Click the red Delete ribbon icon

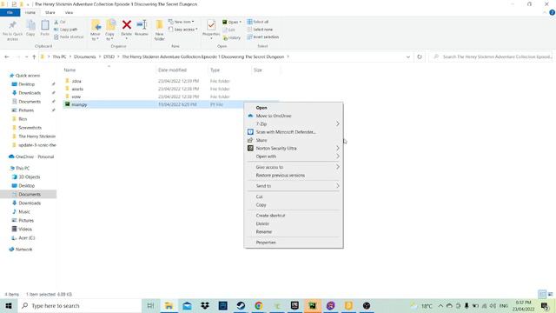(127, 25)
